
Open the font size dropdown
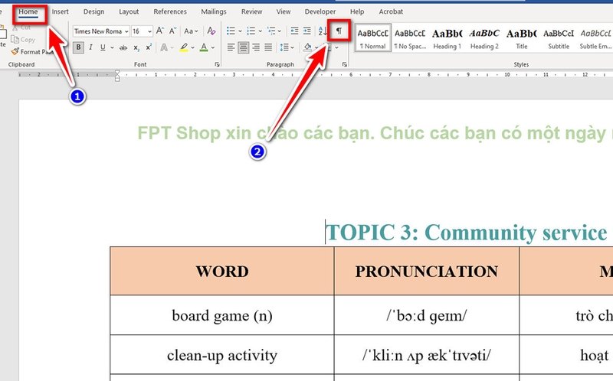(x=149, y=31)
